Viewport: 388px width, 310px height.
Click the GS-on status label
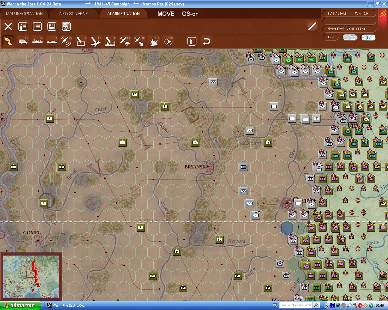[x=190, y=14]
